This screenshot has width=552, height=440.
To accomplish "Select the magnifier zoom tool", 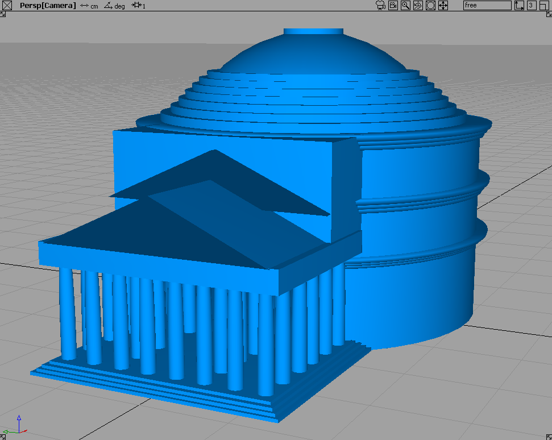I will (x=405, y=6).
